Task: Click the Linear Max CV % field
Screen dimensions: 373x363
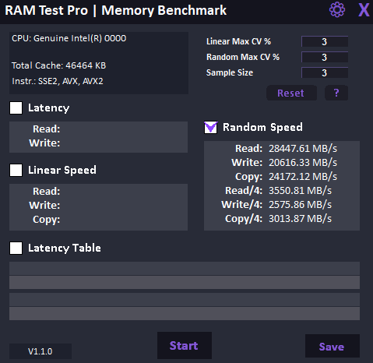Action: click(x=325, y=41)
